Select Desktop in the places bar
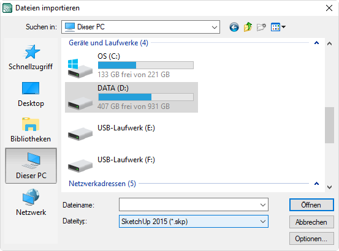Image resolution: width=339 pixels, height=251 pixels. (x=31, y=94)
